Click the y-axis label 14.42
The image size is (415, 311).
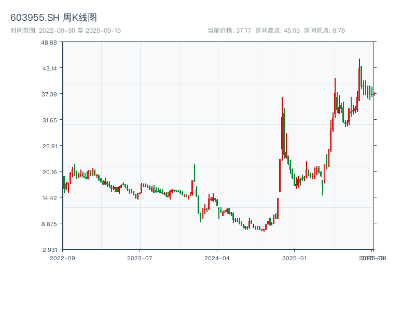(49, 198)
